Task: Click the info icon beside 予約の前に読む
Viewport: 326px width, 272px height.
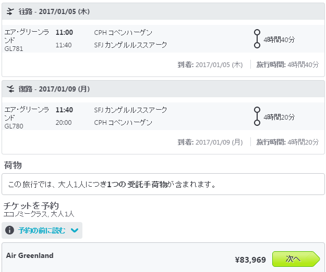Action: point(9,230)
